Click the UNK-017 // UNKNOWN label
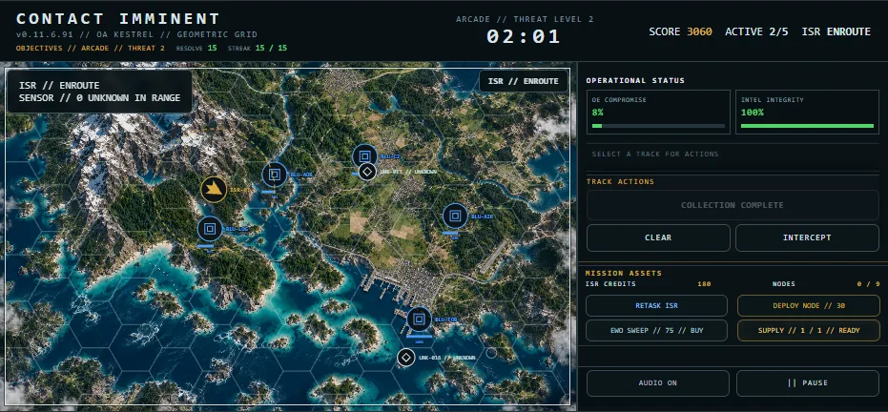The width and height of the screenshot is (888, 412). pyautogui.click(x=408, y=172)
